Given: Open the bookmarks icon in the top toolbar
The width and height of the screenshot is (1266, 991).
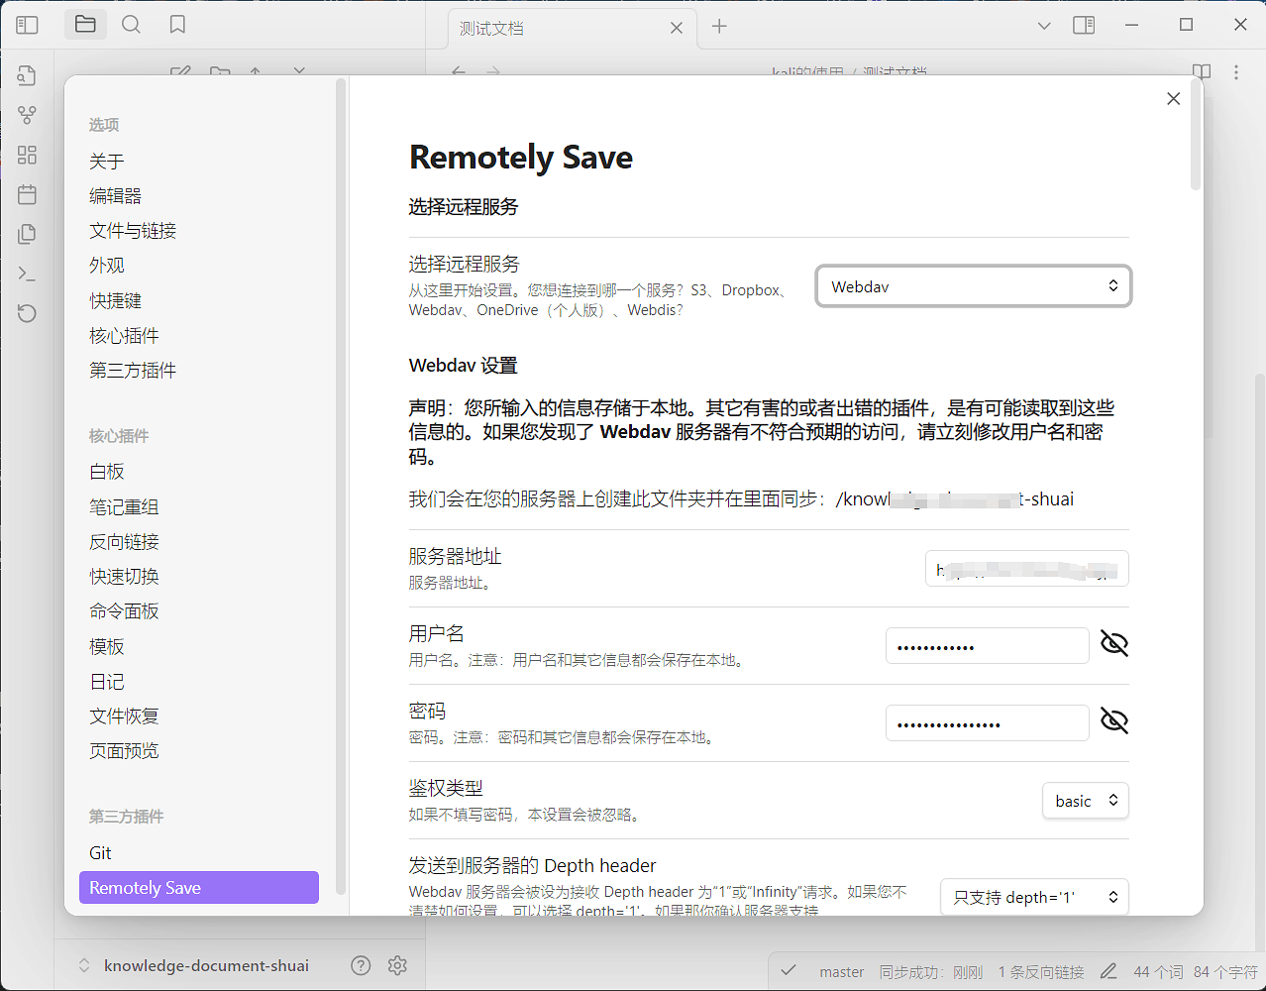Looking at the screenshot, I should 177,25.
